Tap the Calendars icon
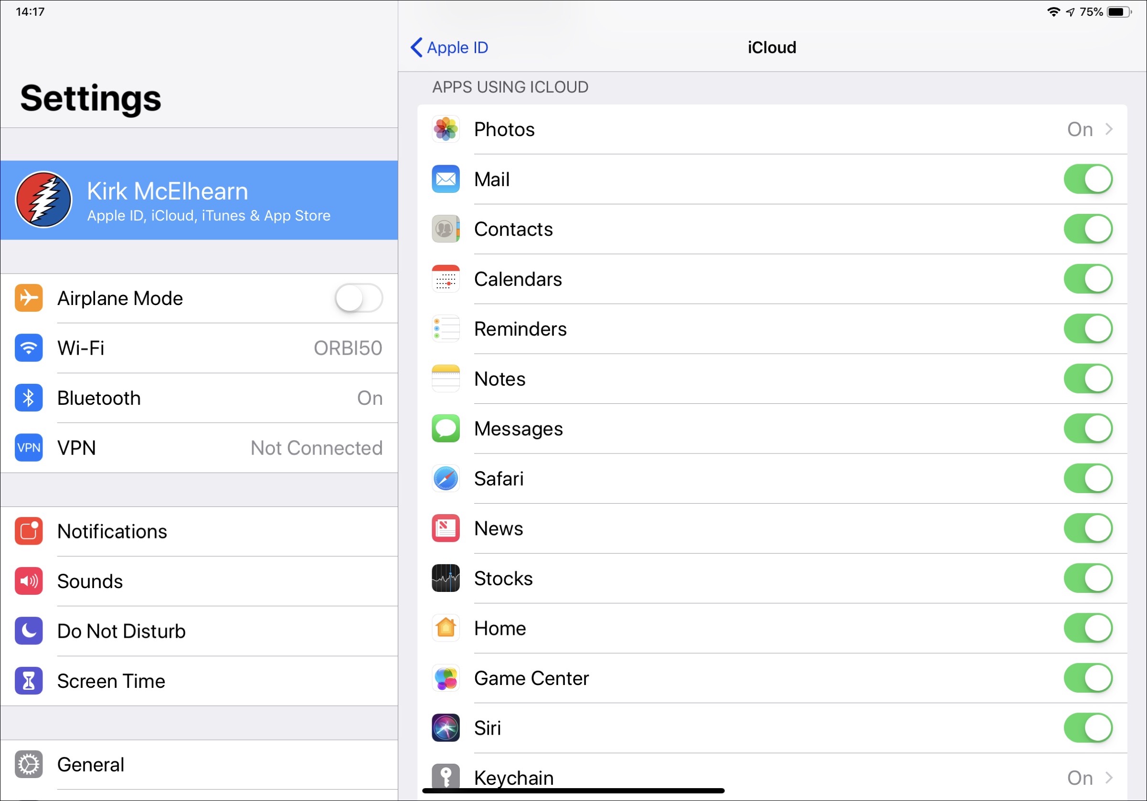Image resolution: width=1147 pixels, height=801 pixels. click(446, 279)
